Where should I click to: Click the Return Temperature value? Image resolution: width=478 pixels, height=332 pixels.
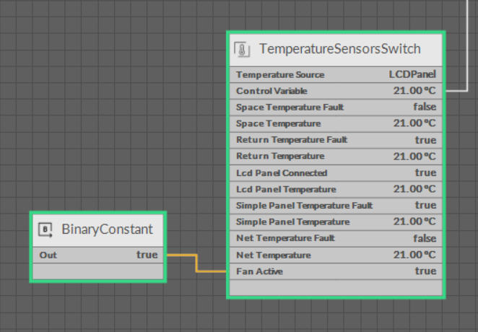pyautogui.click(x=414, y=157)
